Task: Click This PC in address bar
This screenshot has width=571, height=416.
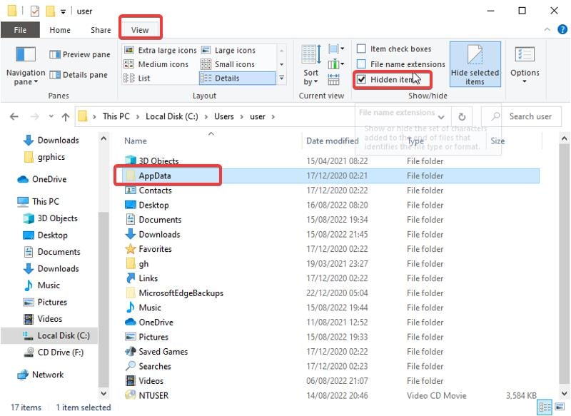Action: pyautogui.click(x=116, y=116)
